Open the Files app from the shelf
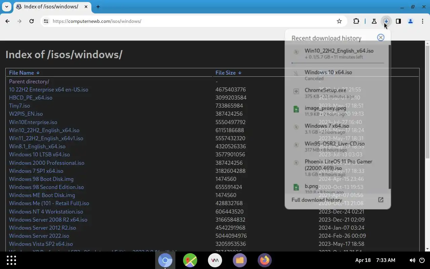This screenshot has height=269, width=430. [x=240, y=260]
